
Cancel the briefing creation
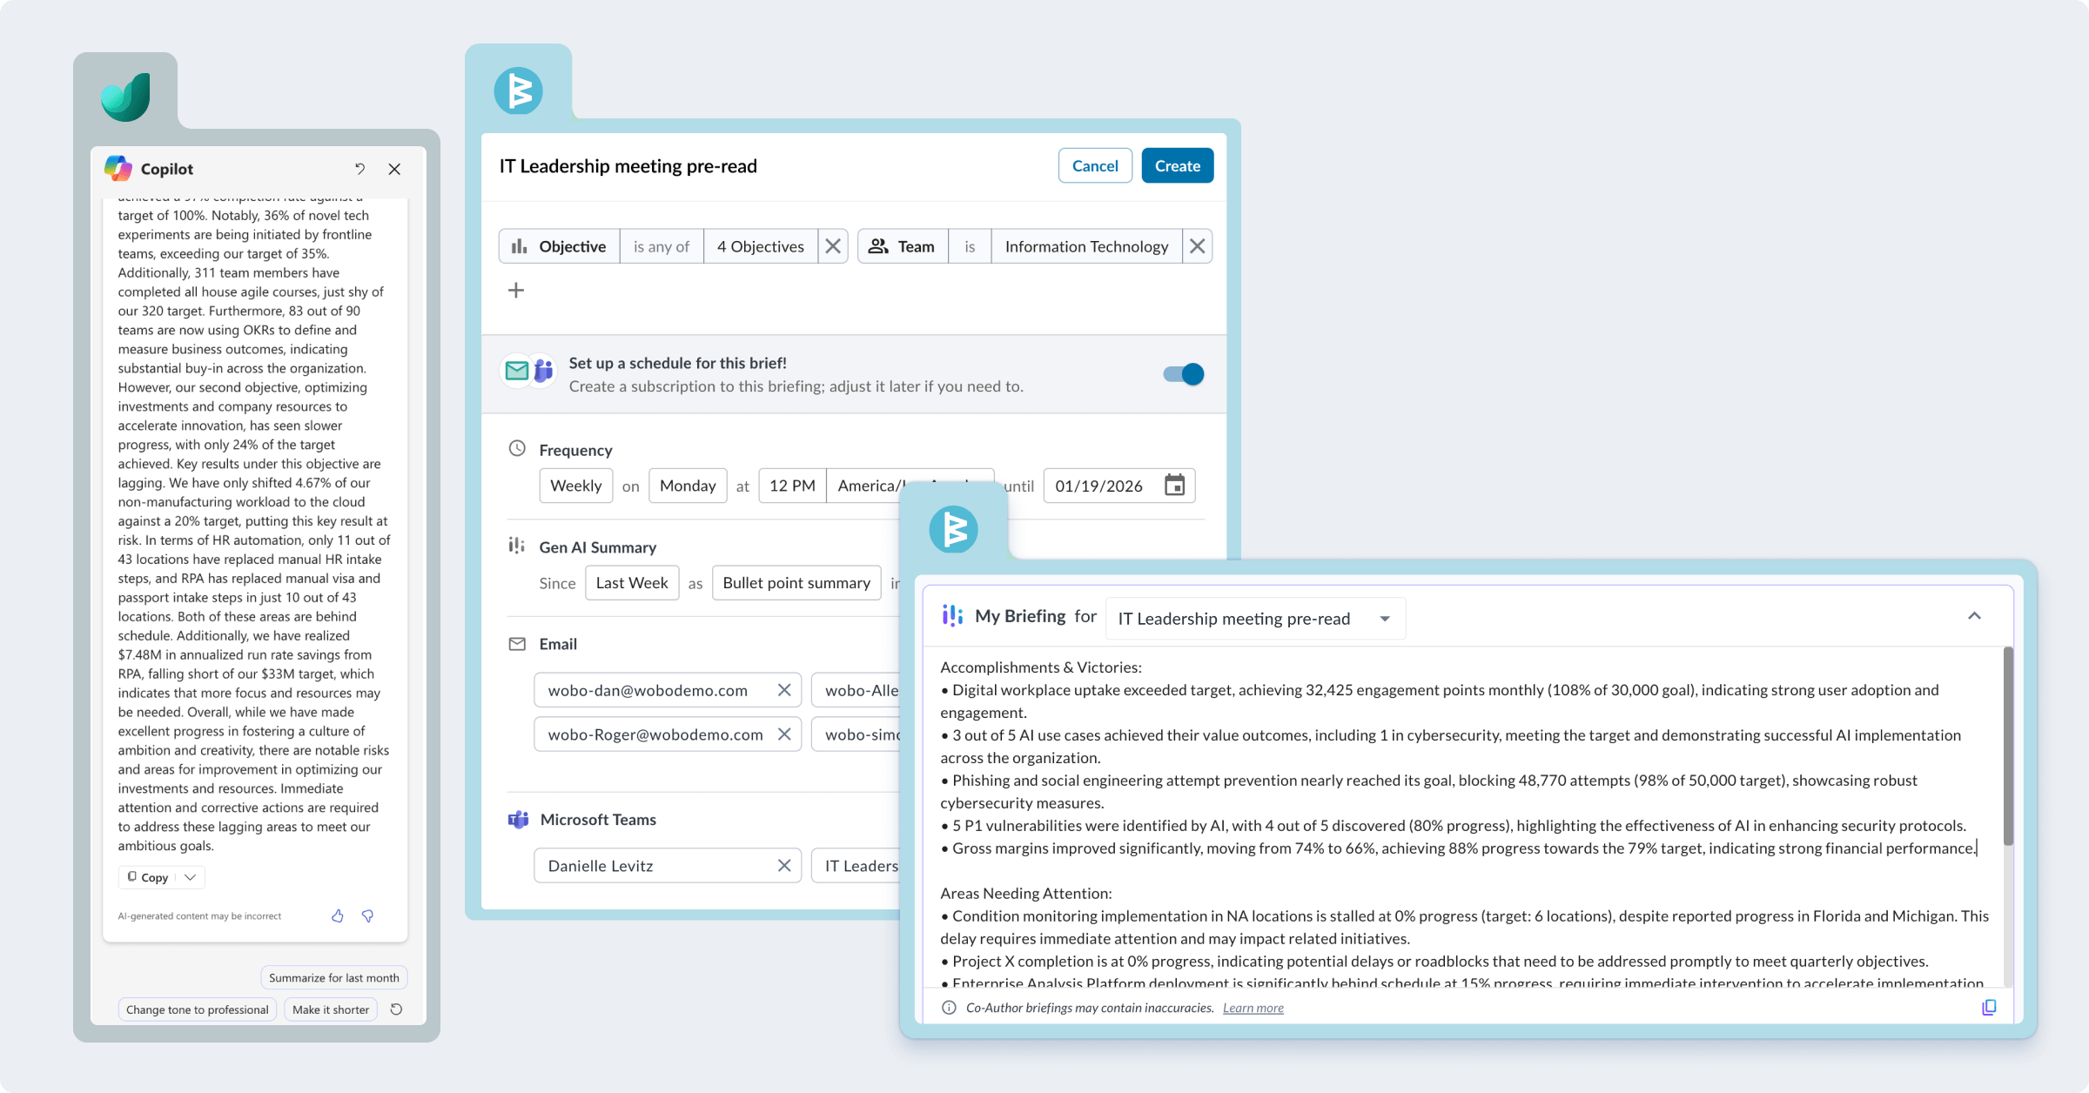pos(1095,165)
